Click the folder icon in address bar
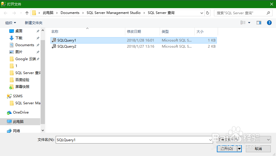The width and height of the screenshot is (276, 156). coord(34,13)
